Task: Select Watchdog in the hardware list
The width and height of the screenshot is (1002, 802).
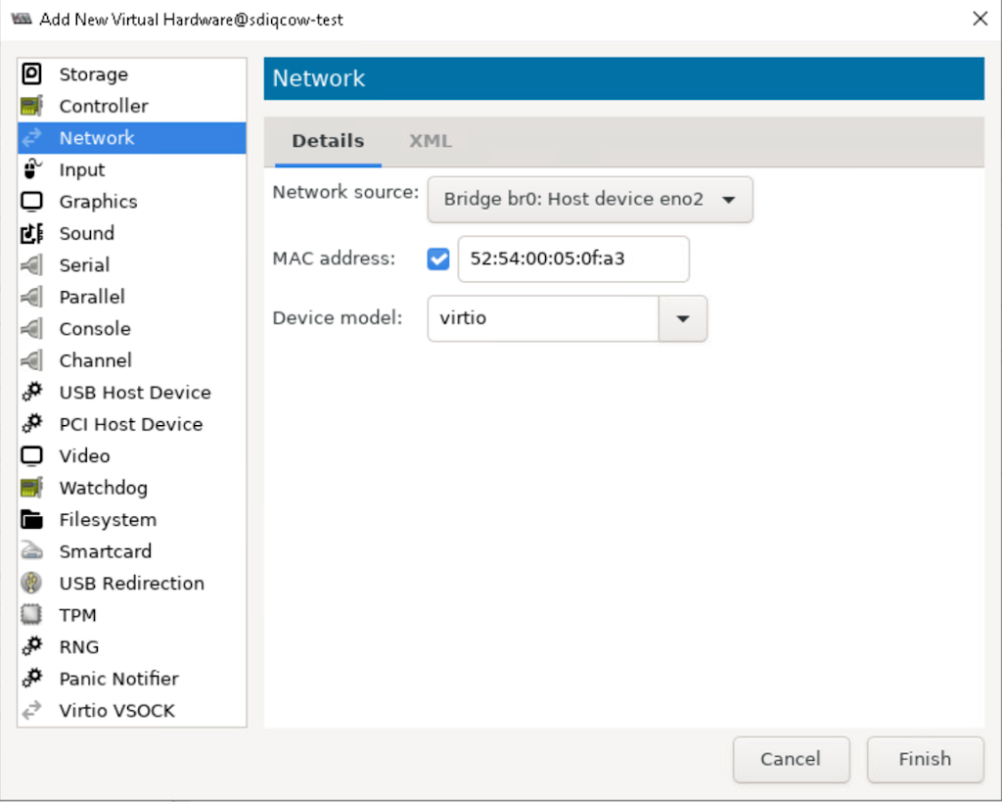Action: coord(103,488)
